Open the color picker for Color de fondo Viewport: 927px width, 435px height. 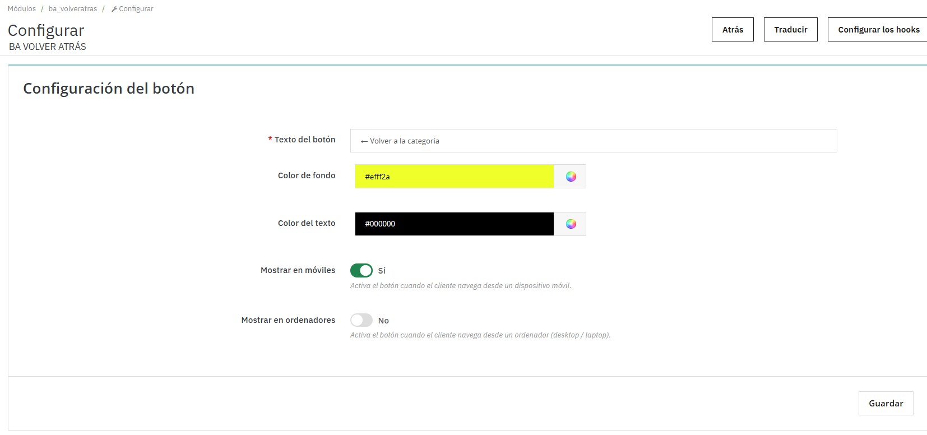570,177
